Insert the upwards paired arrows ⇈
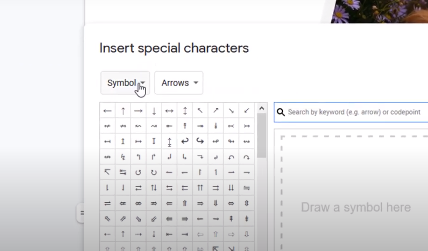428x251 pixels. click(200, 187)
